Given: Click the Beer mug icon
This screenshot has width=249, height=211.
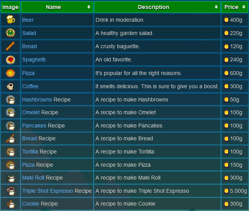Looking at the screenshot, I should (10, 20).
